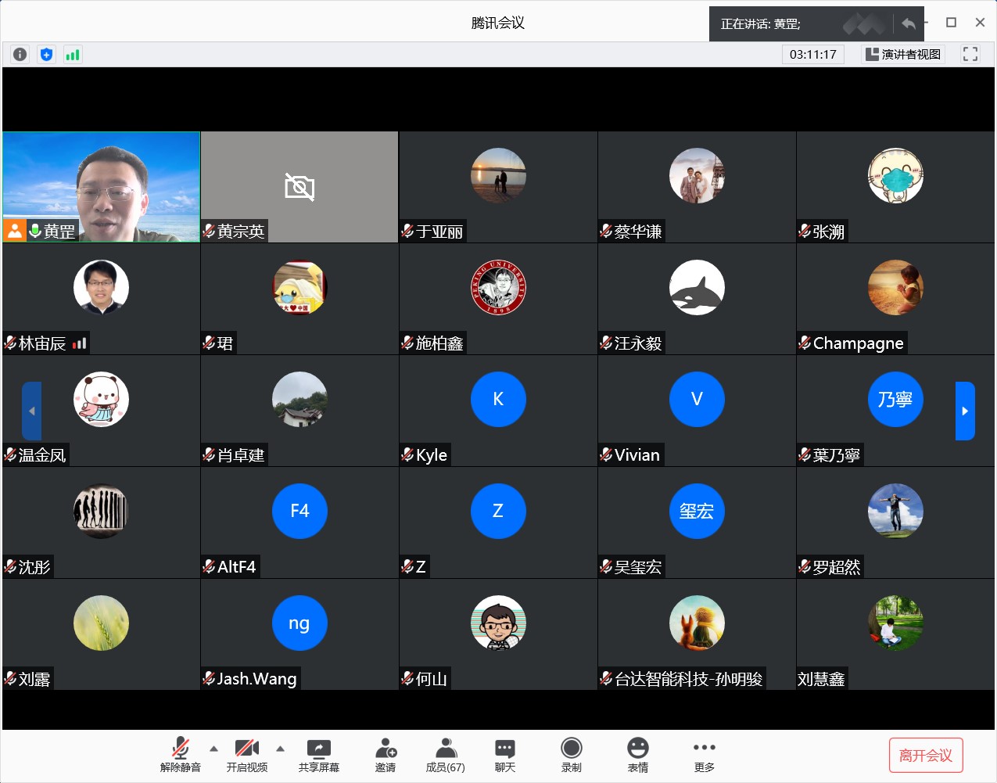Check the green network signal icon
Screen dimensions: 997x783
click(73, 55)
